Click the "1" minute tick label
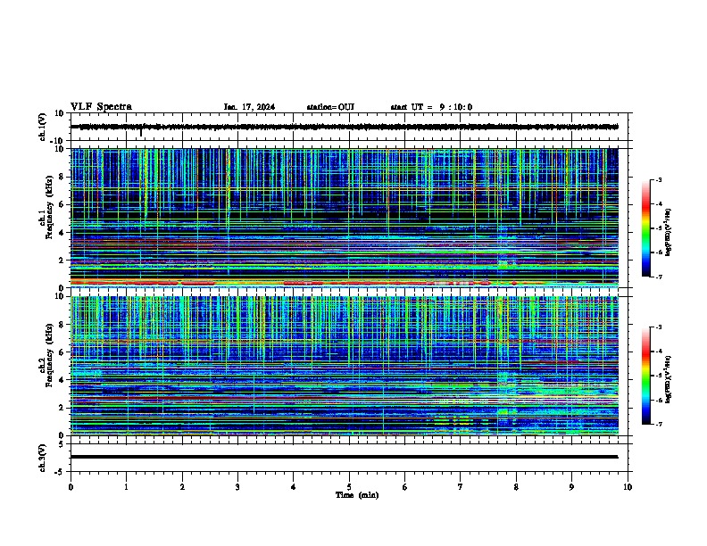Image resolution: width=707 pixels, height=546 pixels. 126,487
